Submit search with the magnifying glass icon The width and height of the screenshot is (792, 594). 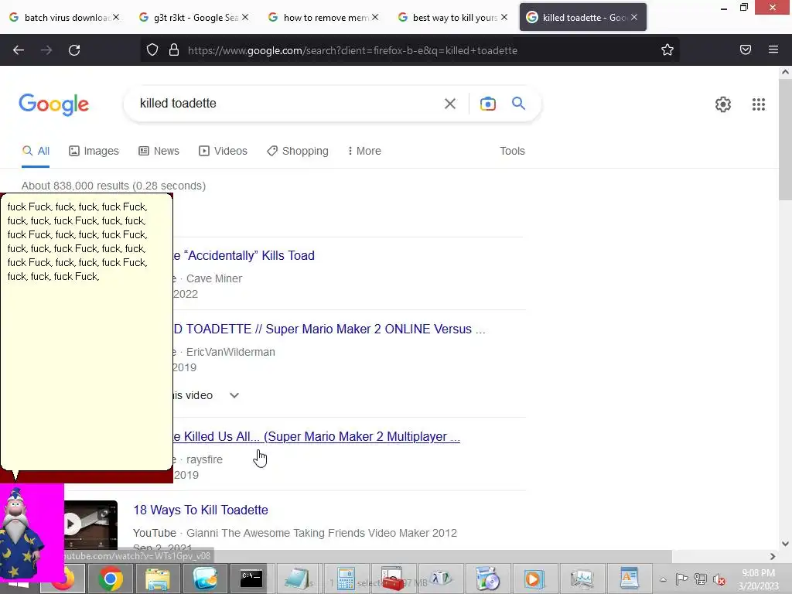coord(518,103)
